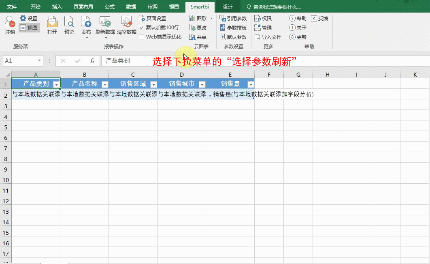This screenshot has width=430, height=264.
Task: Expand the 图形 dropdown arrow
Action: [x=211, y=18]
